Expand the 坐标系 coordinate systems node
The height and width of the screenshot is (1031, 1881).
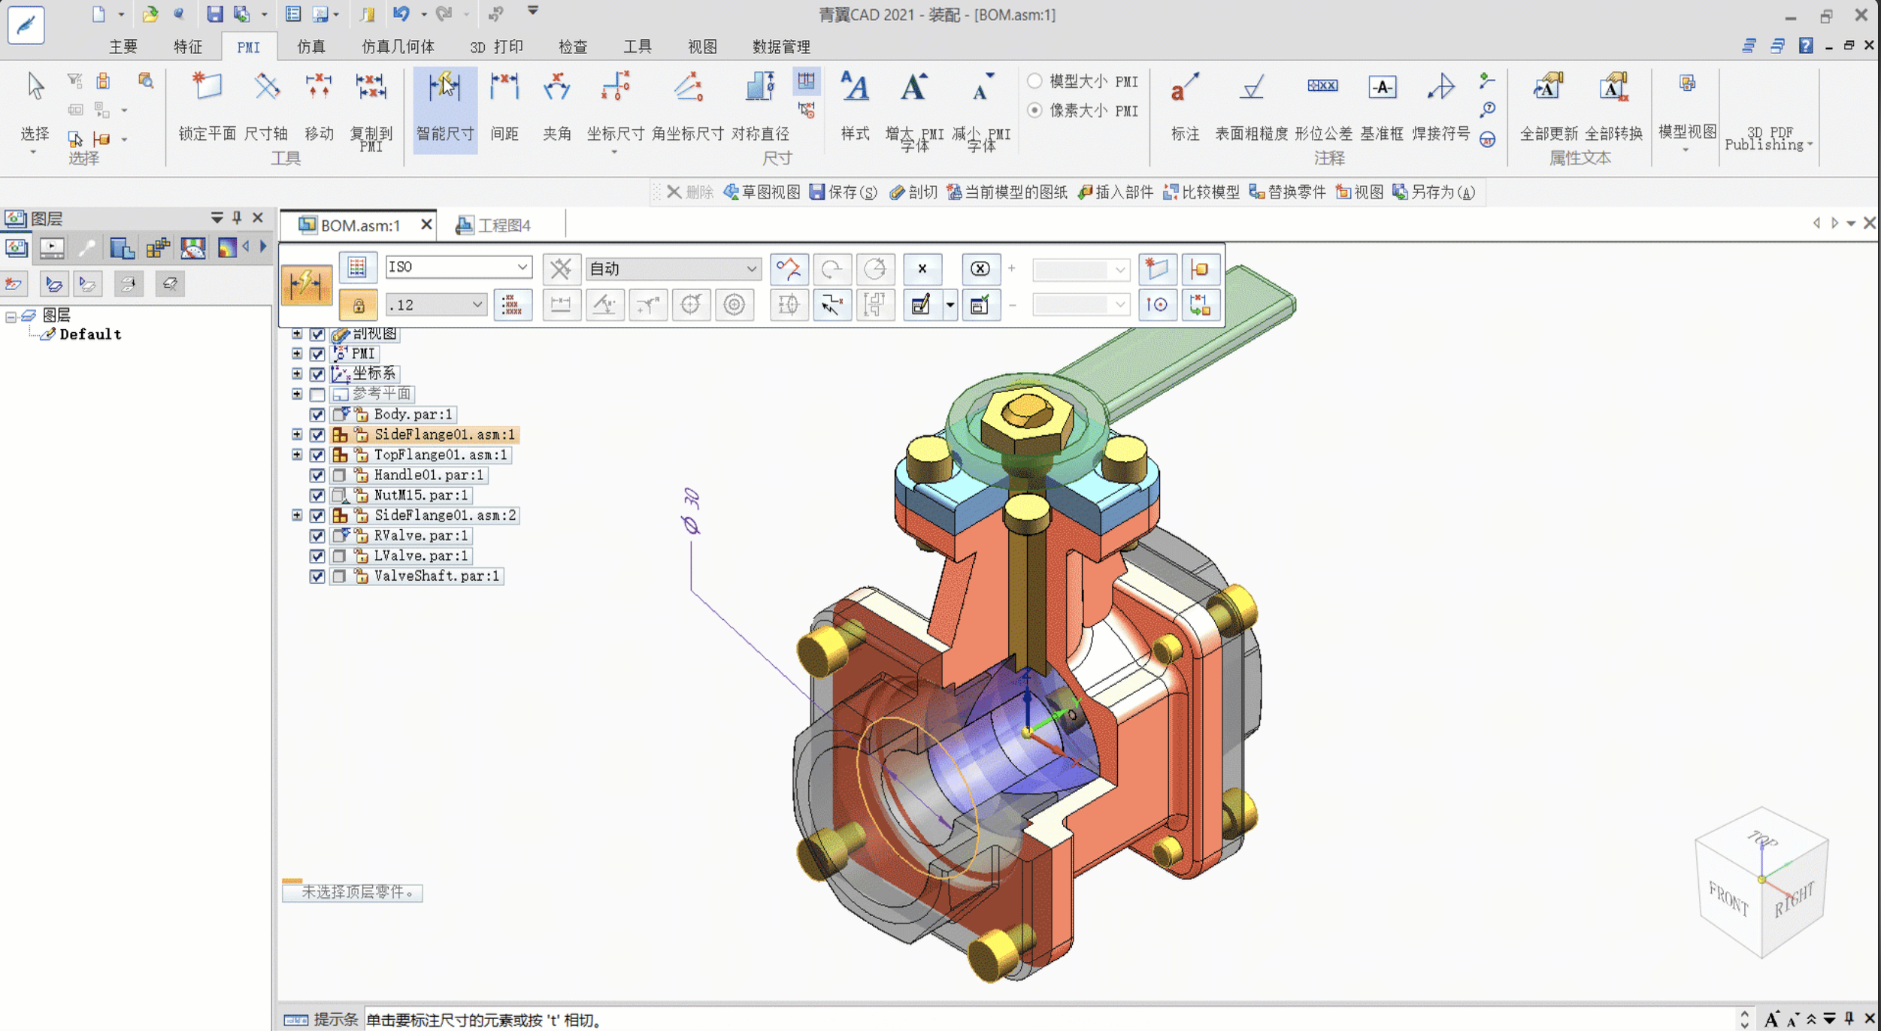297,374
